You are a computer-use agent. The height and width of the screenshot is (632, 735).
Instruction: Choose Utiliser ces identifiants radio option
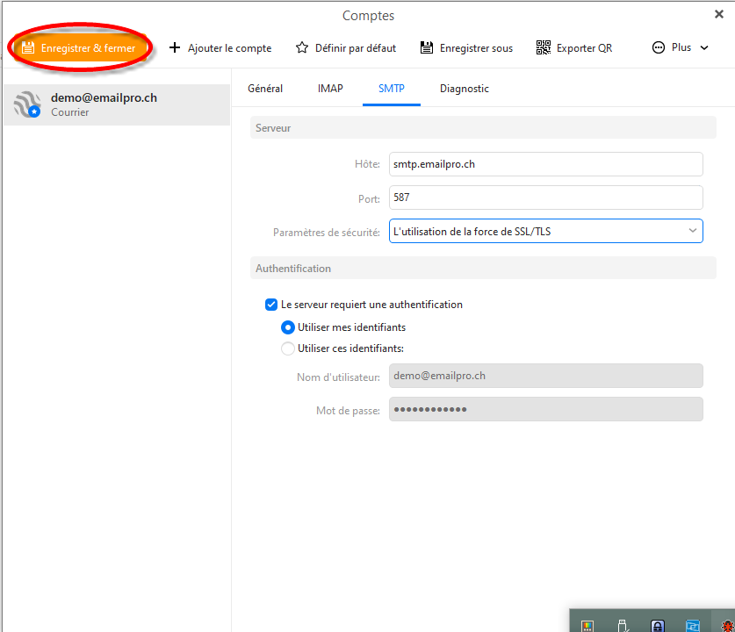288,348
